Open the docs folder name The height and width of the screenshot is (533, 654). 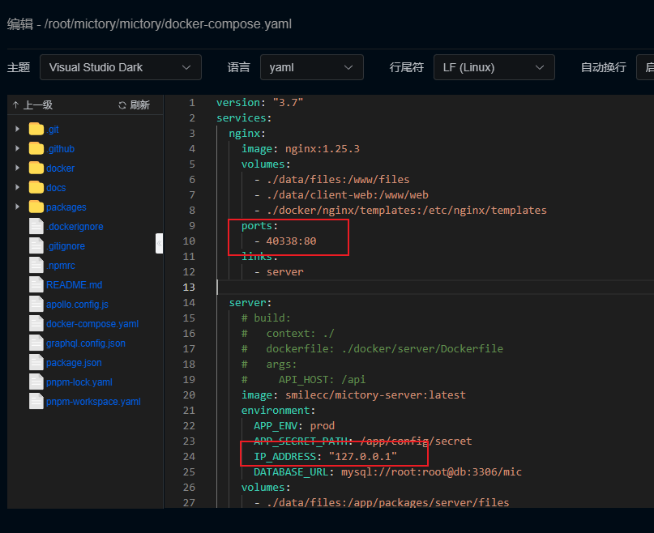tap(56, 188)
